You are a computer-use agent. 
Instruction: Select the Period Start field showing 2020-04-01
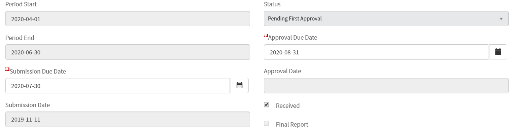pos(128,19)
